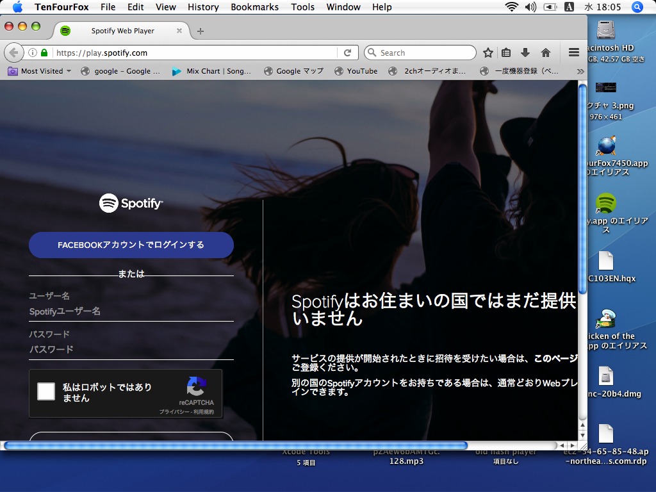The image size is (656, 492).
Task: Open the google - Google bookmark
Action: tap(120, 71)
